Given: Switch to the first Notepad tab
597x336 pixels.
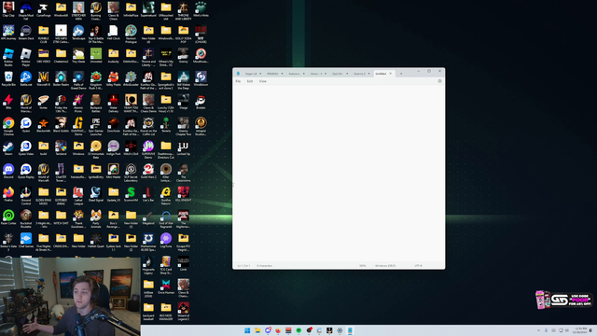Looking at the screenshot, I should coord(251,74).
